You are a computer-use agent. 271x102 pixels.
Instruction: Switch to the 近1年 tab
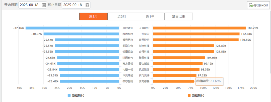[x=150, y=16]
